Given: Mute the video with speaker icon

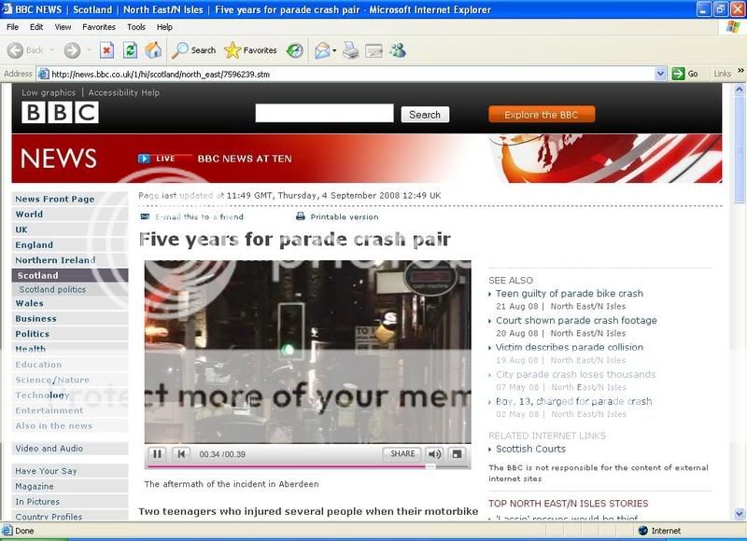Looking at the screenshot, I should [434, 454].
